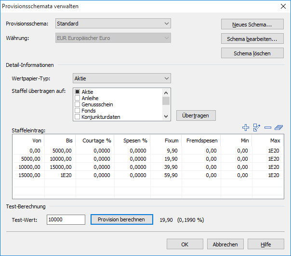Check the Fonds checkbox
Screen dimensions: 291x256
pos(78,111)
